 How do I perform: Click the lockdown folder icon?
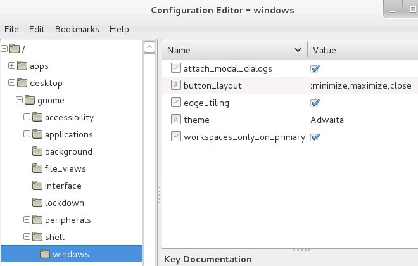pos(37,203)
